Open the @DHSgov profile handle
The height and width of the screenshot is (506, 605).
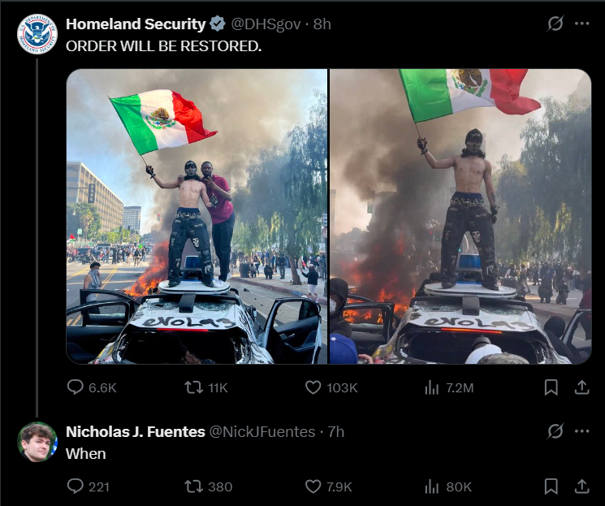pyautogui.click(x=266, y=24)
